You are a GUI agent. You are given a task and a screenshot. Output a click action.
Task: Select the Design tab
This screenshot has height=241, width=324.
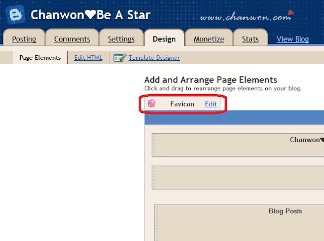(x=164, y=39)
